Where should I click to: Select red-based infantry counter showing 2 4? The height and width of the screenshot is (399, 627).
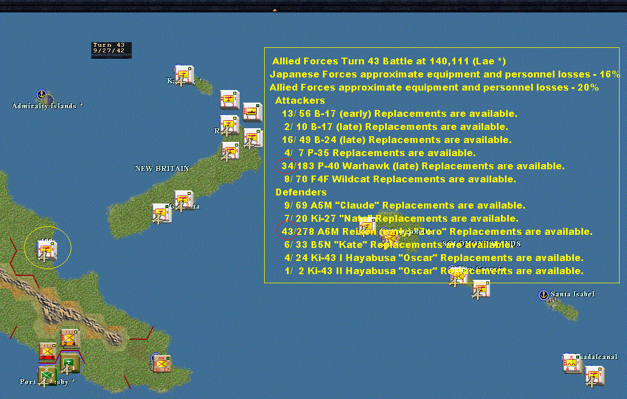coord(47,352)
